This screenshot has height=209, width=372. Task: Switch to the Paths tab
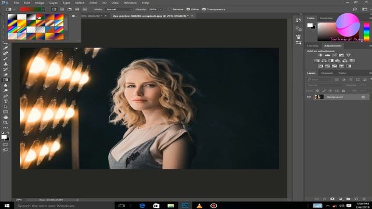(342, 73)
